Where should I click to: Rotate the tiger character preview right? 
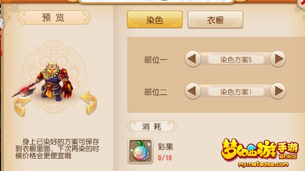[x=89, y=103]
